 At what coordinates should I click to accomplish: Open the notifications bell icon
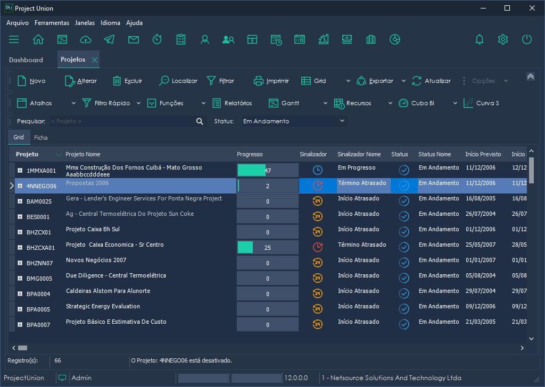click(480, 39)
